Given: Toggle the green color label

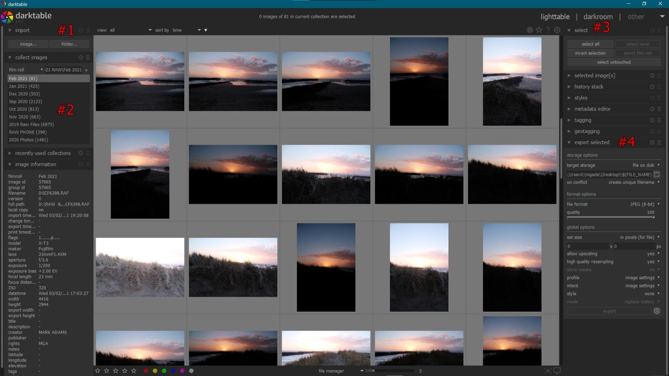Looking at the screenshot, I should [x=164, y=371].
